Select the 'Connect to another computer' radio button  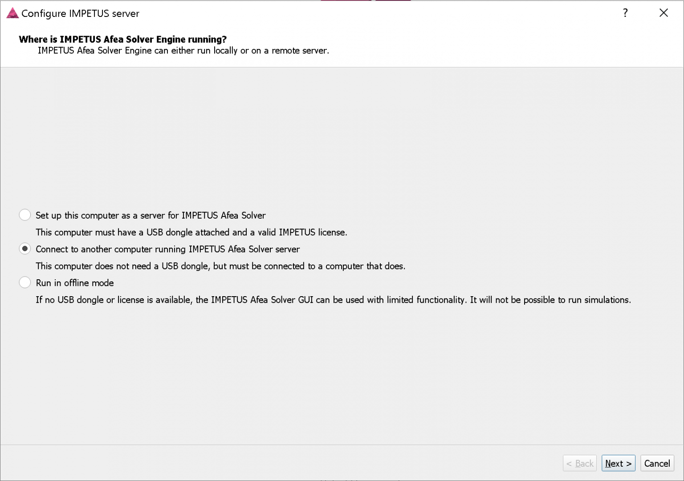click(25, 249)
